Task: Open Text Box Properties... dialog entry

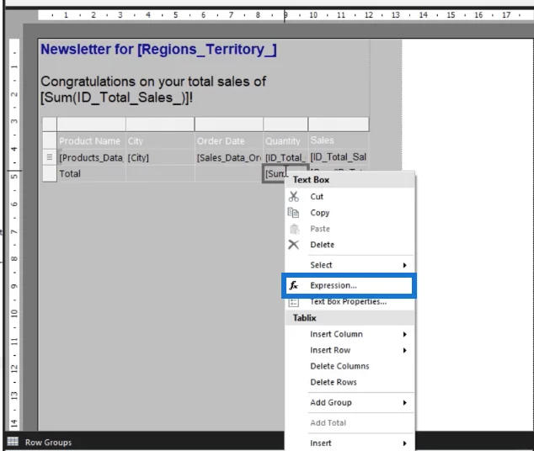Action: [350, 302]
